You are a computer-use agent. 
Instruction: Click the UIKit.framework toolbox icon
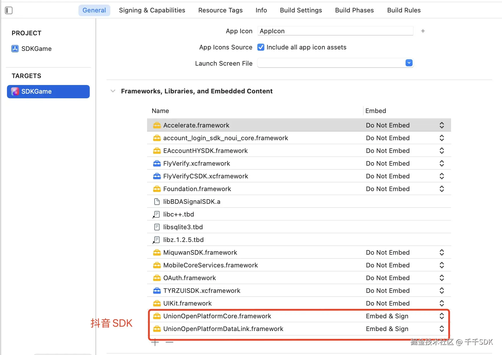tap(157, 303)
